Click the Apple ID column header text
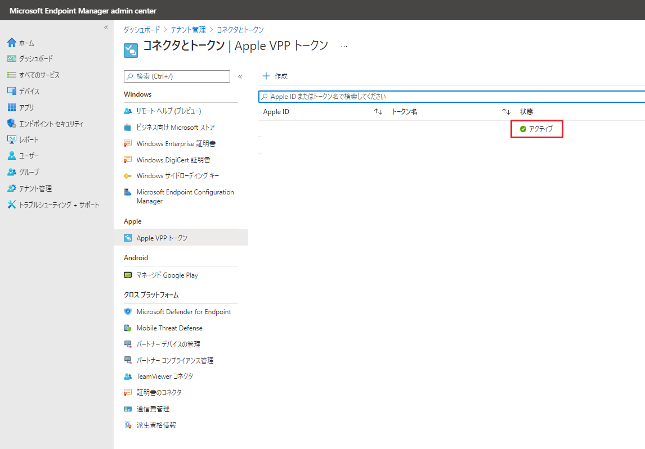 pyautogui.click(x=276, y=112)
